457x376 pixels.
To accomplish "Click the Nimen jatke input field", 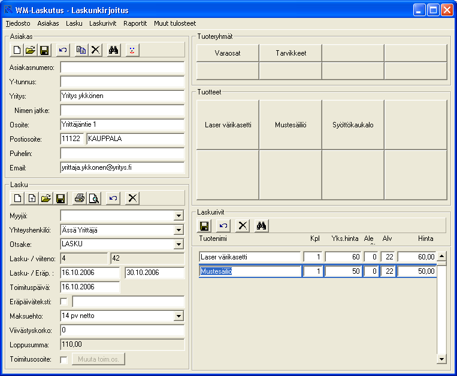I will 122,111.
